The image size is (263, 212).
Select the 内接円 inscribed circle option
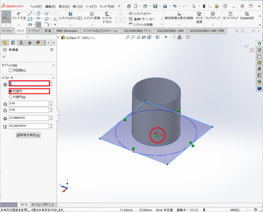coord(11,91)
